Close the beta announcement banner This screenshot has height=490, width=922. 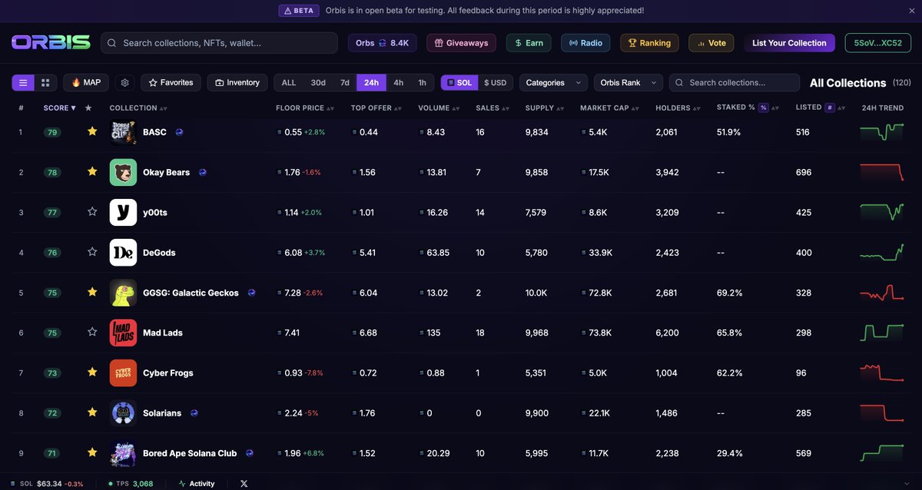coord(911,11)
